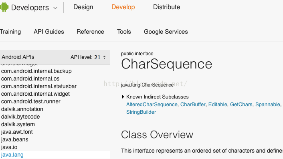The width and height of the screenshot is (283, 159).
Task: Click the package list scrollbar handle
Action: (110, 129)
